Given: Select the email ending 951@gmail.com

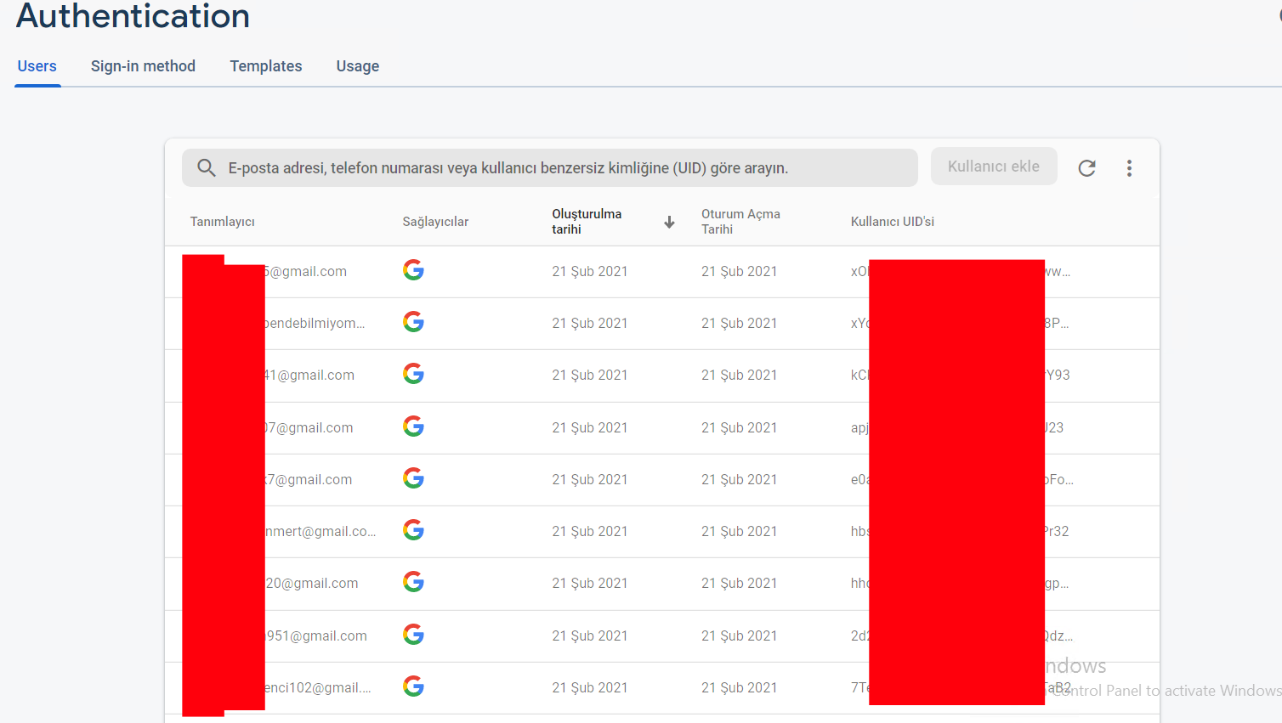Looking at the screenshot, I should pyautogui.click(x=316, y=636).
